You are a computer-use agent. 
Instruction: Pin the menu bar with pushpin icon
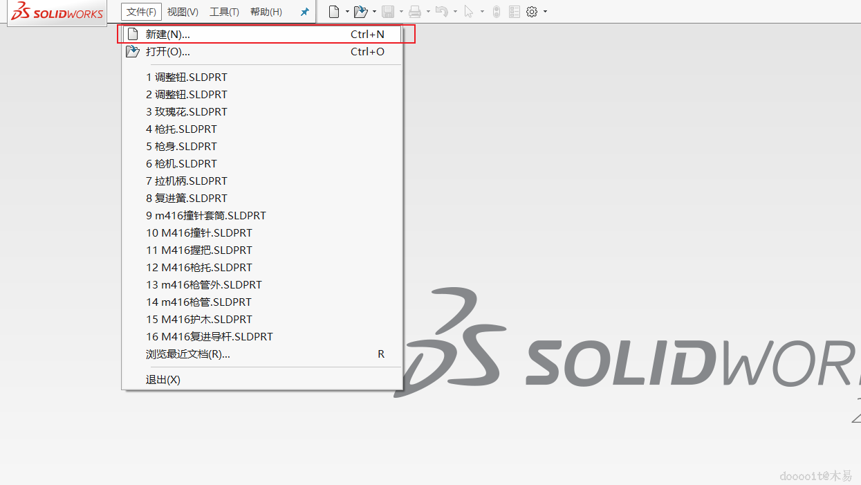click(x=304, y=12)
